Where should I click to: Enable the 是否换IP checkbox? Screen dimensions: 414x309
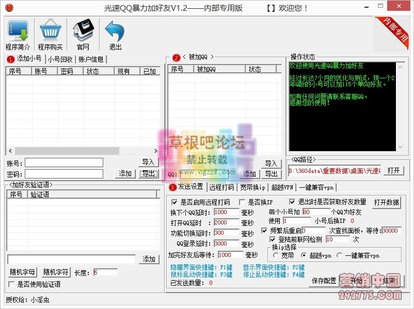click(x=241, y=203)
